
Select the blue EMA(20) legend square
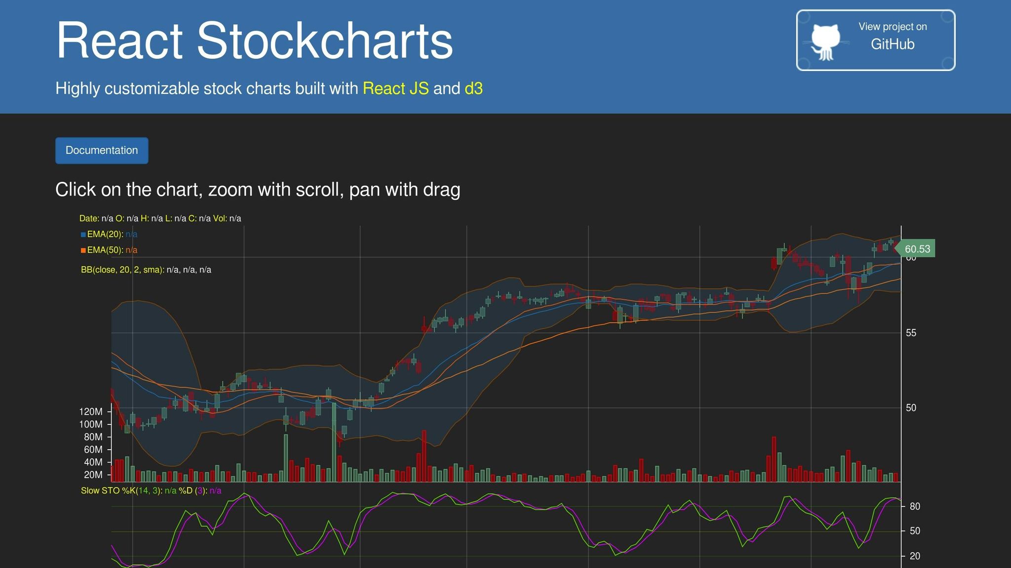tap(83, 234)
